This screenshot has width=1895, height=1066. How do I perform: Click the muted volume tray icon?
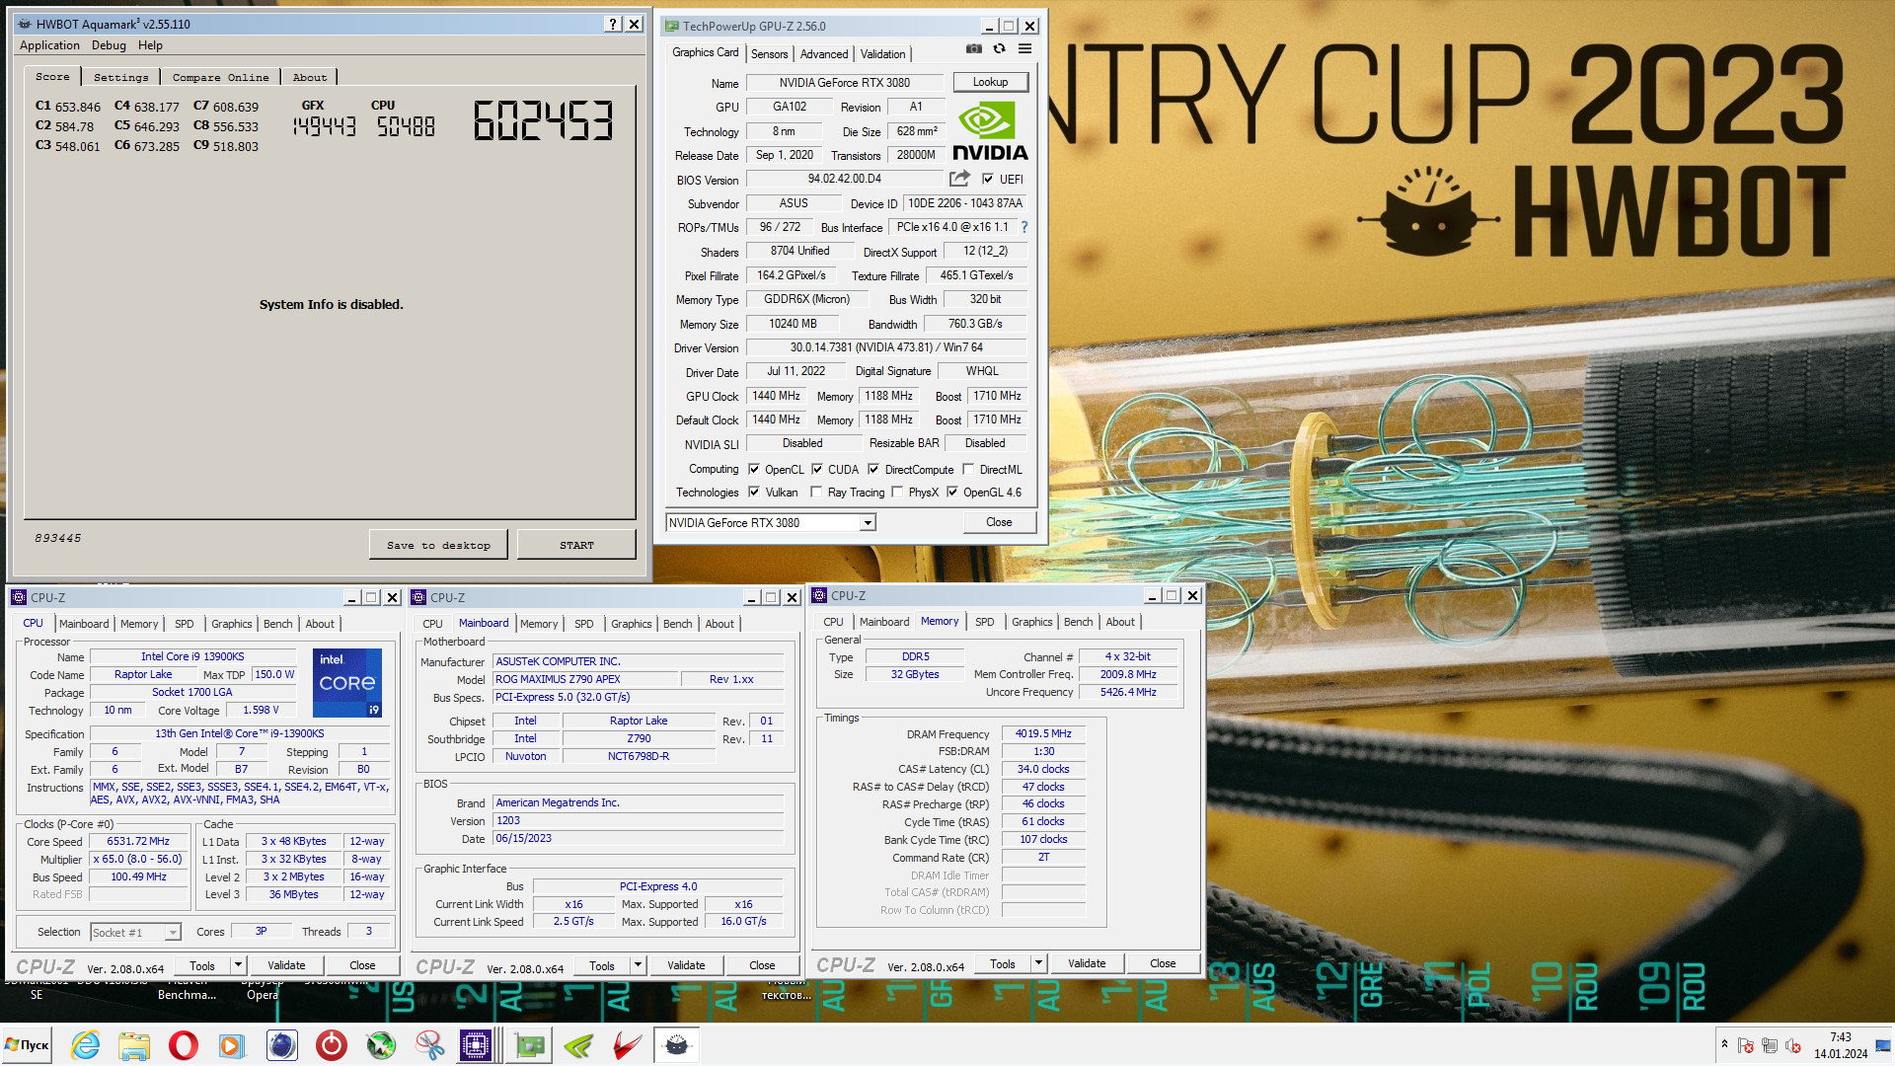point(1793,1045)
